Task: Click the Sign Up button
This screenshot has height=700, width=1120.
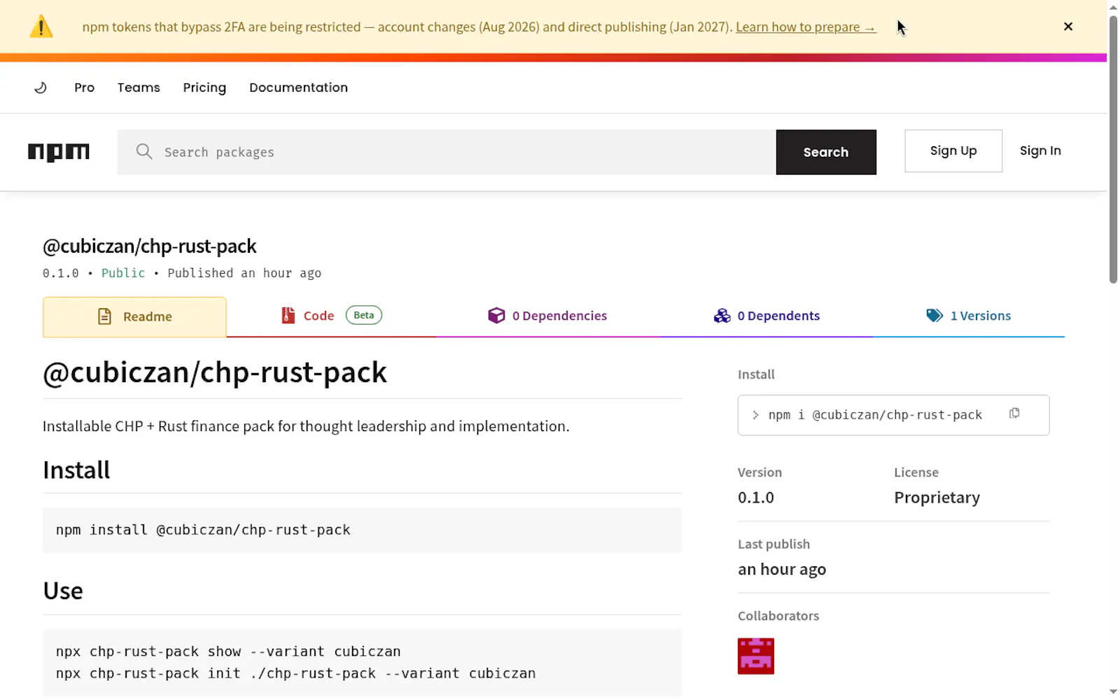Action: pyautogui.click(x=953, y=150)
